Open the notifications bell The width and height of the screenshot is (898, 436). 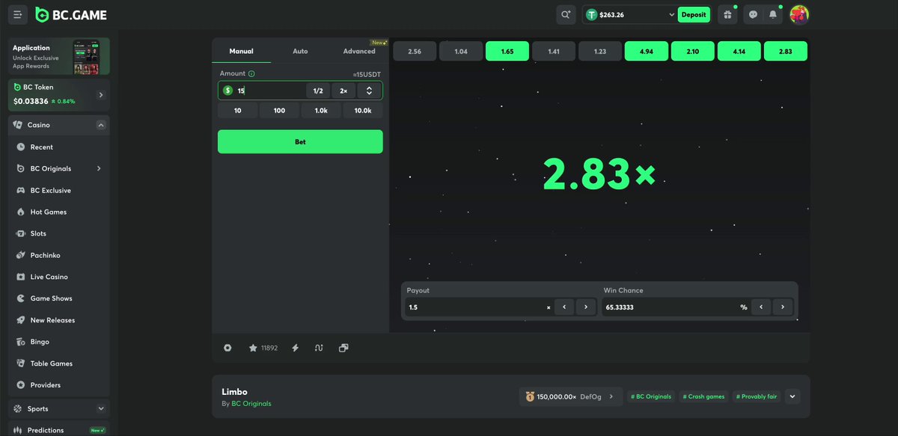tap(773, 14)
